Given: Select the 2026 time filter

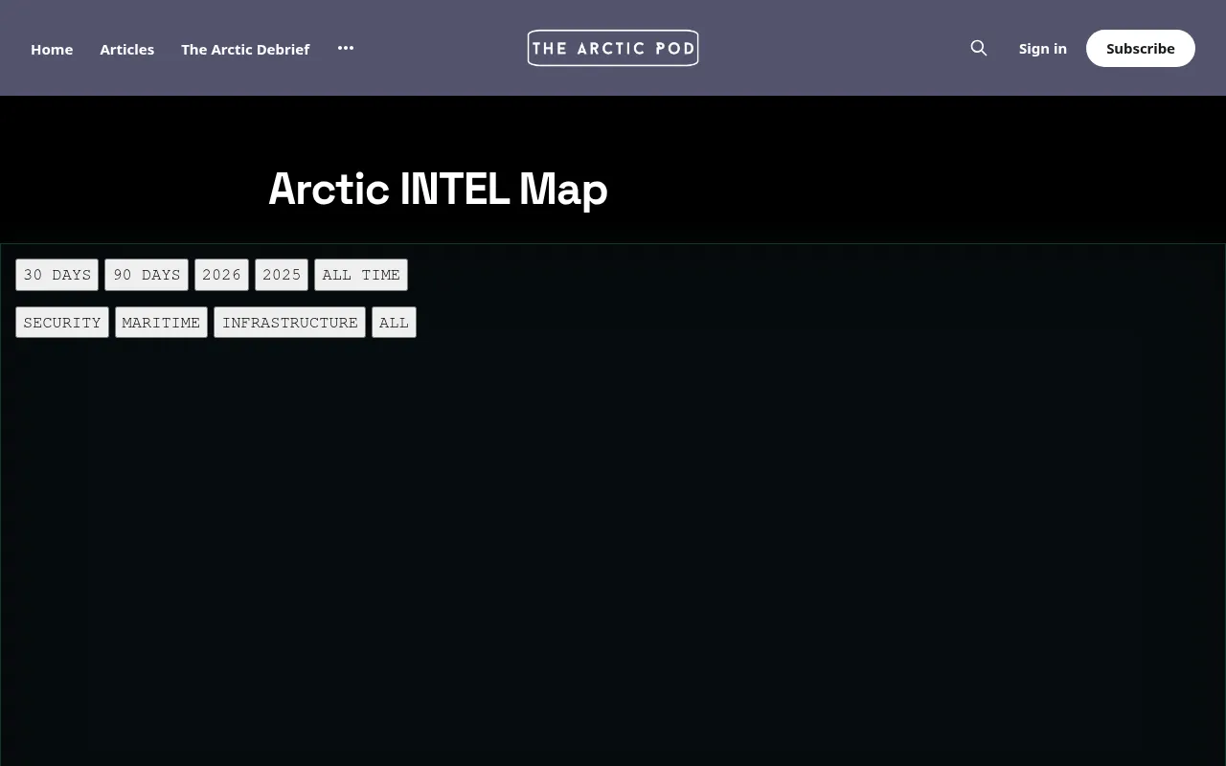Looking at the screenshot, I should pyautogui.click(x=221, y=275).
